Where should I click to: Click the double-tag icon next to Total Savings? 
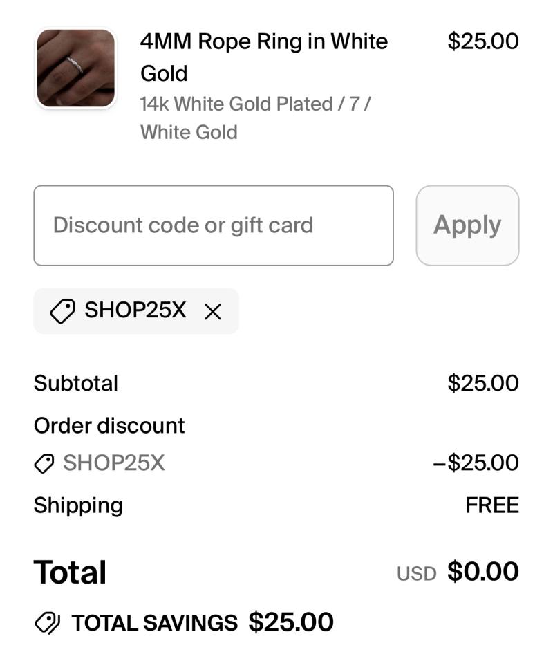pyautogui.click(x=48, y=623)
